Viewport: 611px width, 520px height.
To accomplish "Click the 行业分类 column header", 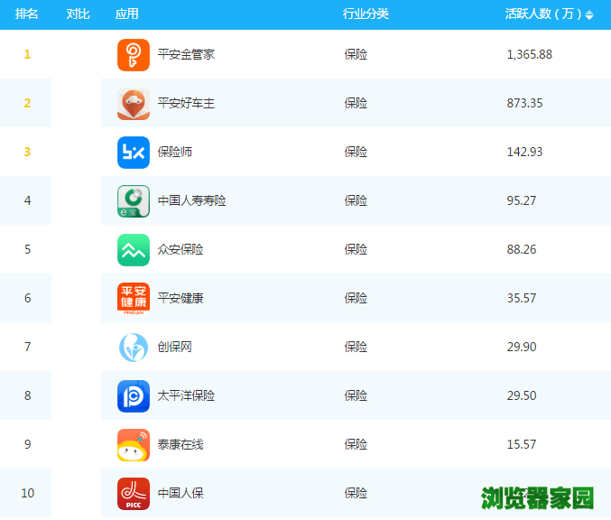I will (x=366, y=14).
